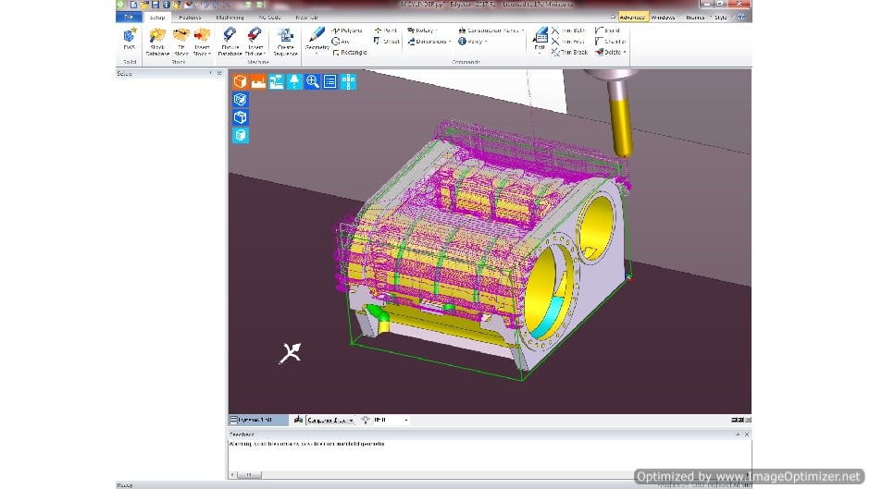Click the magnifier zoom icon in viewport
This screenshot has width=870, height=489.
tap(313, 81)
